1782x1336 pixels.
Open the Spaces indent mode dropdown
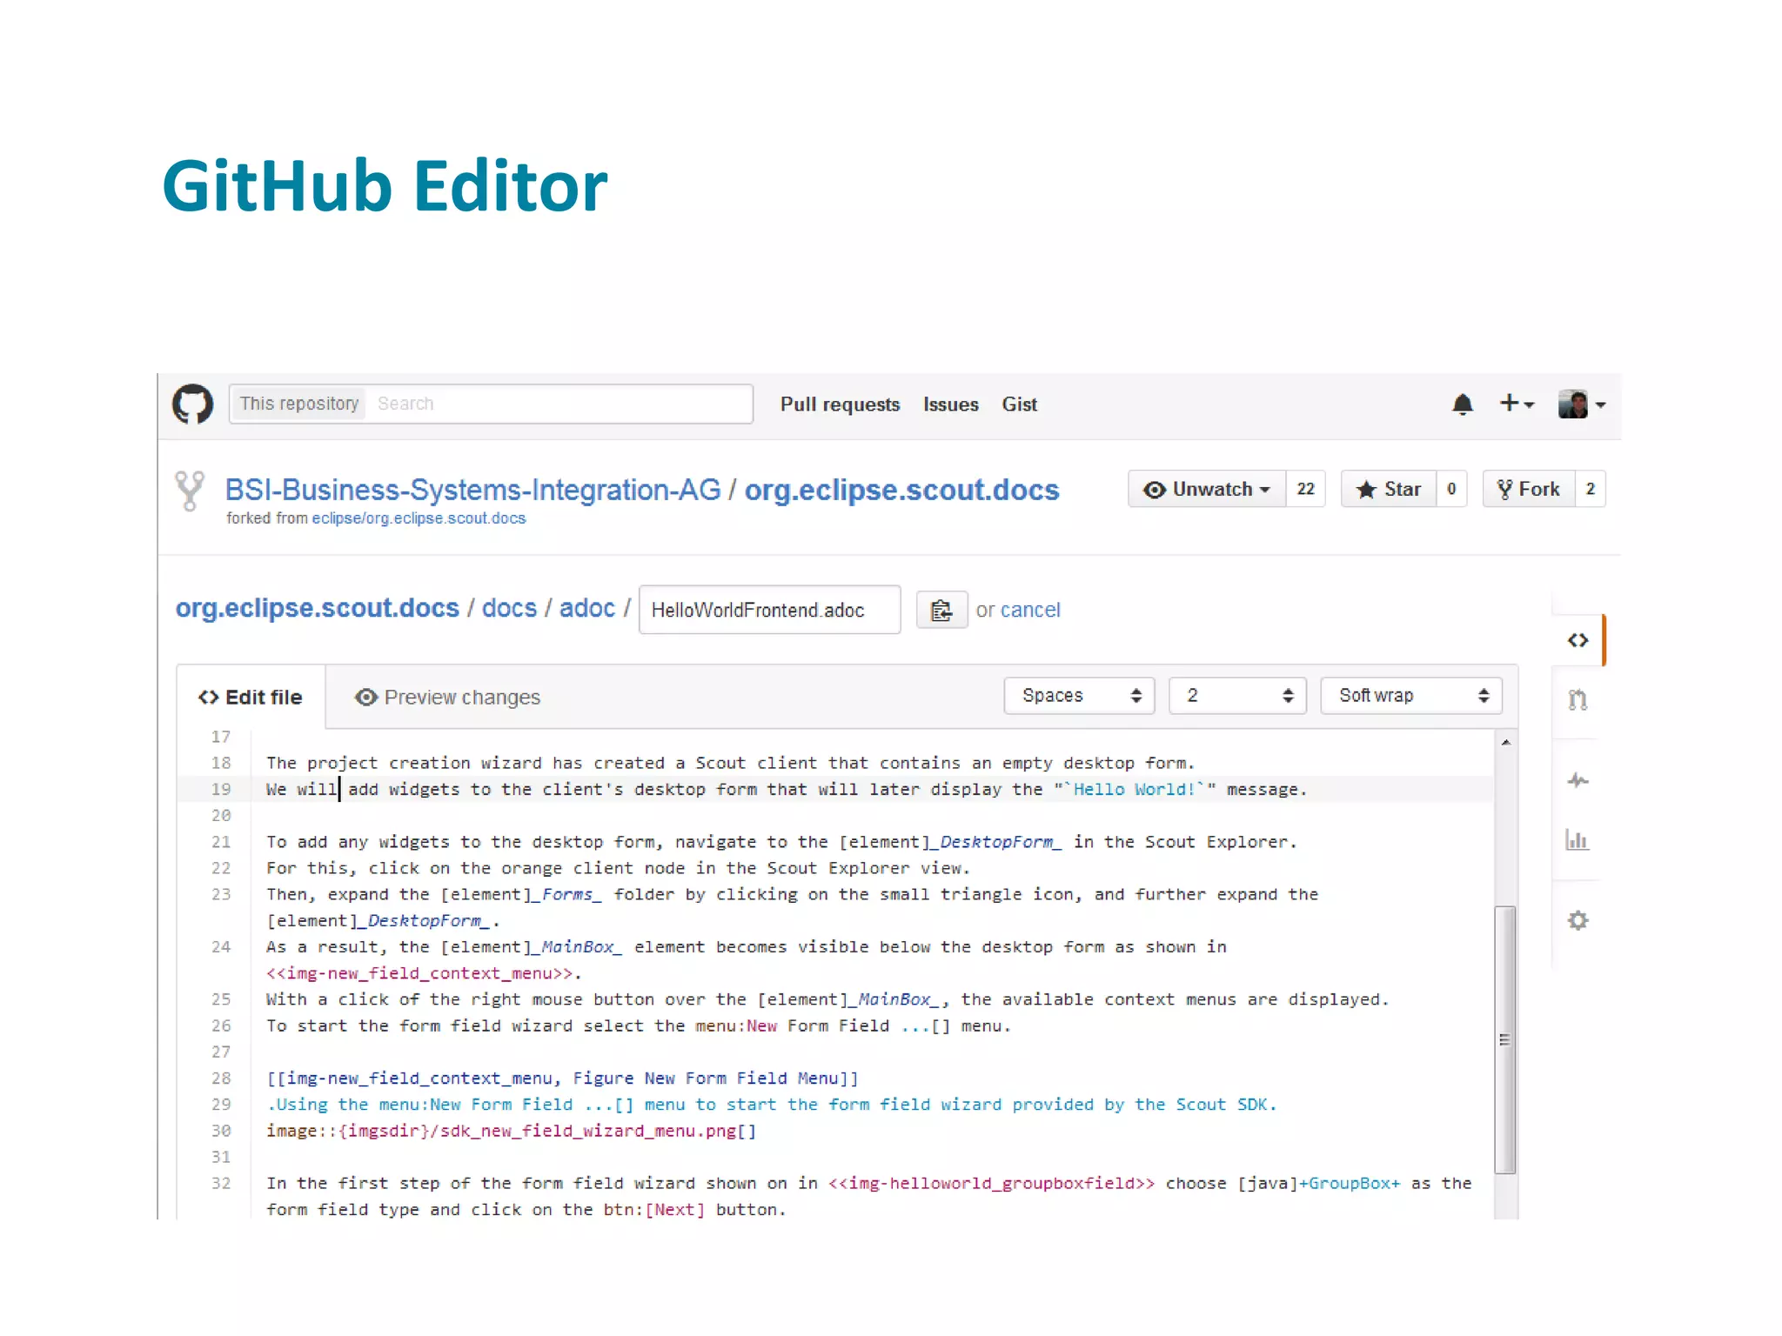[1079, 696]
